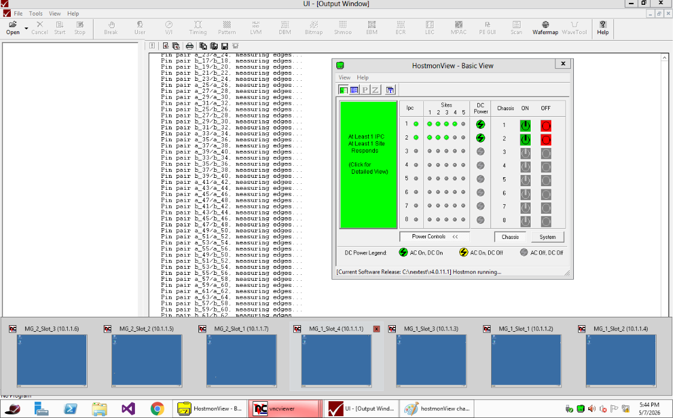
Task: Open the Tools menu
Action: coord(35,13)
